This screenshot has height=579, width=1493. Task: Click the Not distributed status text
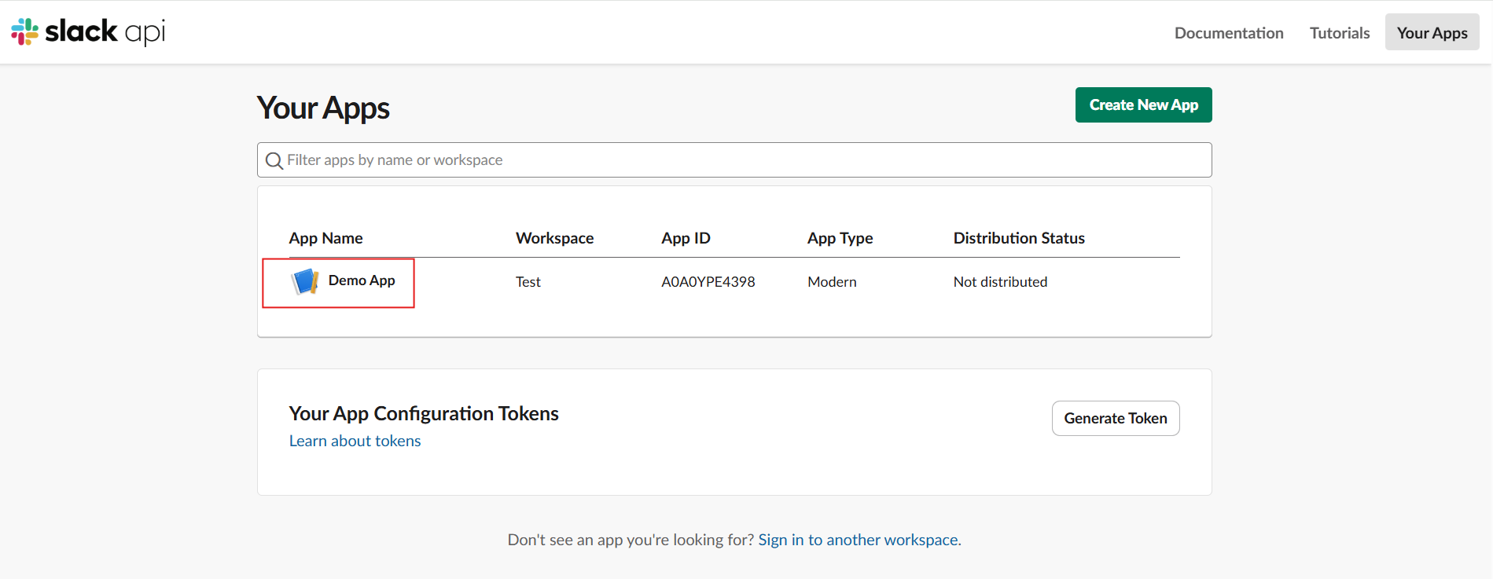999,282
